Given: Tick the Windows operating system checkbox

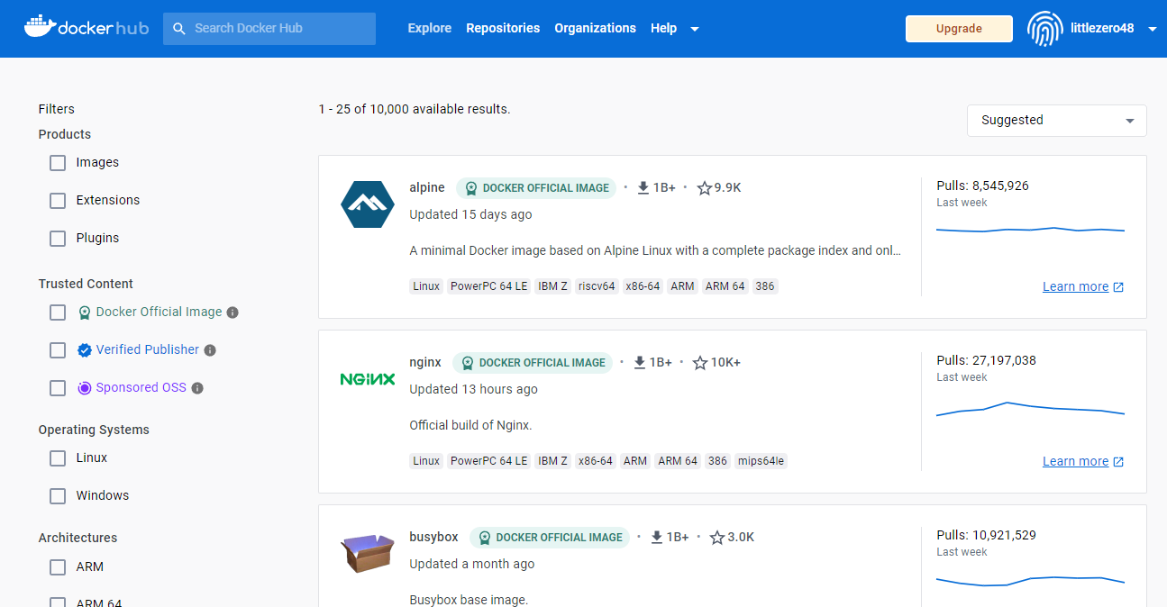Looking at the screenshot, I should [x=58, y=496].
